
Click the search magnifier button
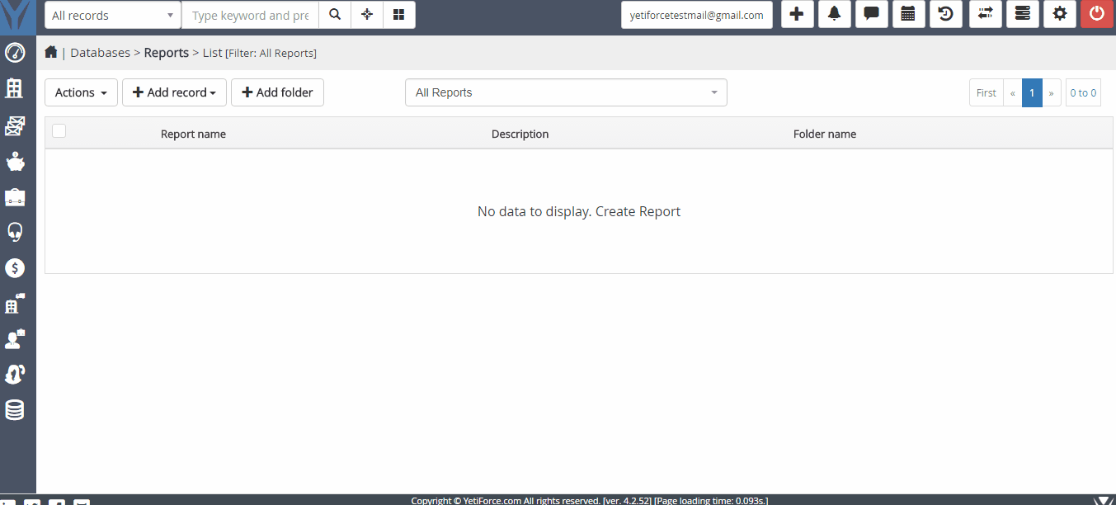click(x=335, y=15)
